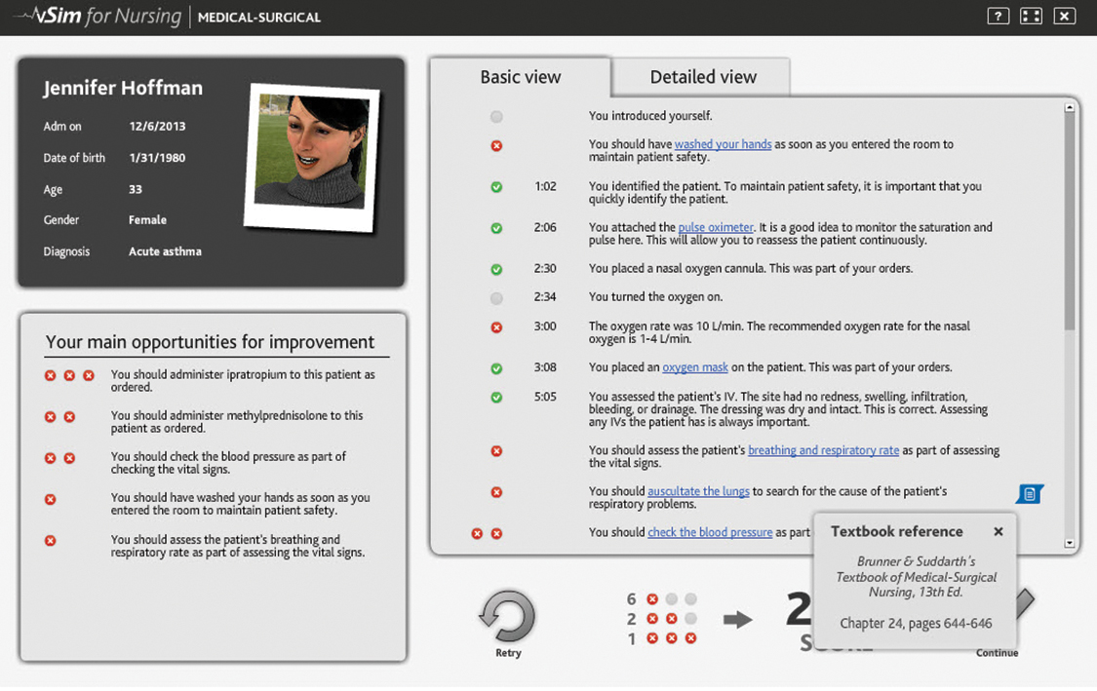Click green check next to pulse oximeter entry
This screenshot has height=691, width=1097.
pos(496,228)
